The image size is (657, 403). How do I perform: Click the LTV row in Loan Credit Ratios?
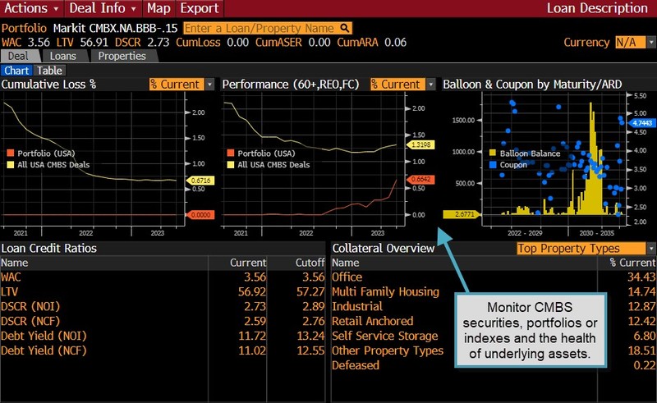pyautogui.click(x=163, y=292)
